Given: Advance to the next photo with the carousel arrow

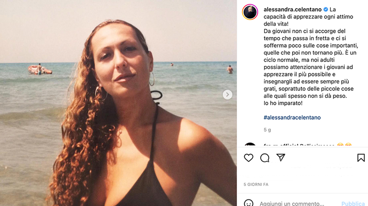Looking at the screenshot, I should pyautogui.click(x=227, y=94).
